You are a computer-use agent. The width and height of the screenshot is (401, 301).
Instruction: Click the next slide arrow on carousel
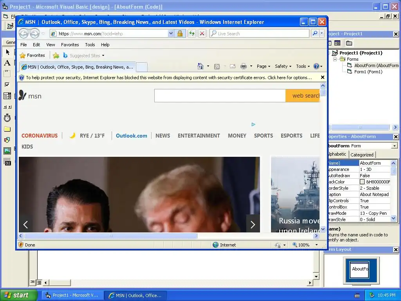click(x=253, y=225)
